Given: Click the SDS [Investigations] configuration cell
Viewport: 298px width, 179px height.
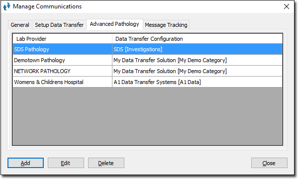Looking at the screenshot, I should click(x=198, y=49).
